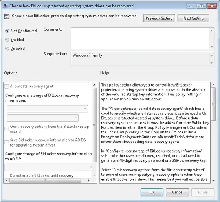Minimize the policy dialog window

[191, 6]
